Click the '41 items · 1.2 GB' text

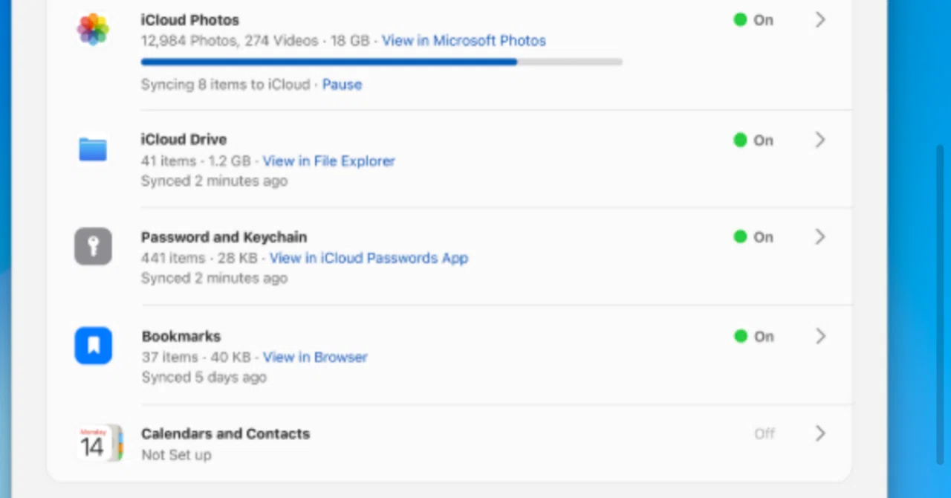click(x=197, y=161)
